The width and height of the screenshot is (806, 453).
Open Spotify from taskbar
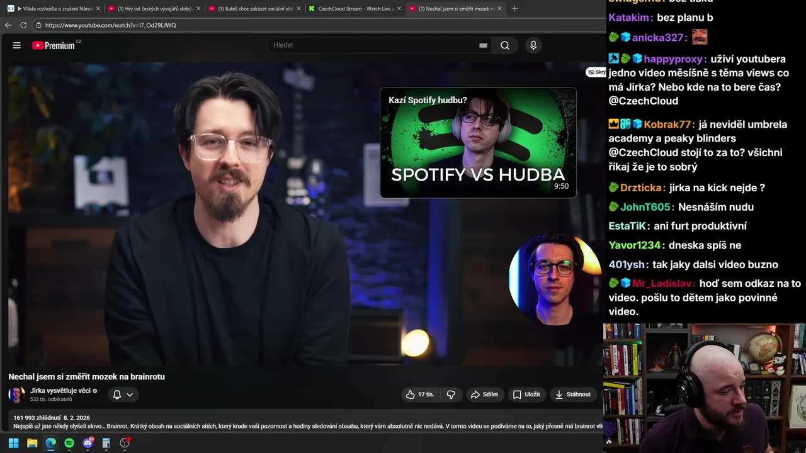tap(69, 443)
